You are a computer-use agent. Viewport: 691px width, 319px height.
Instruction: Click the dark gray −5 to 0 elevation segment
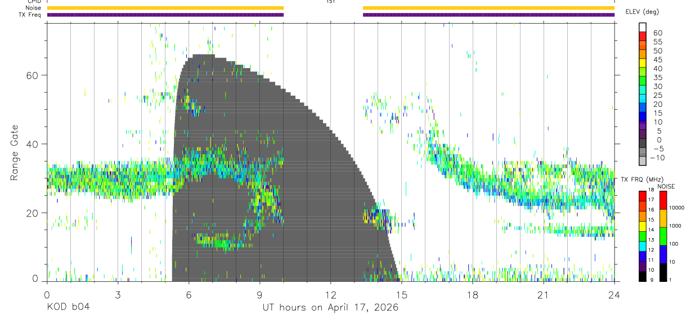[x=643, y=144]
